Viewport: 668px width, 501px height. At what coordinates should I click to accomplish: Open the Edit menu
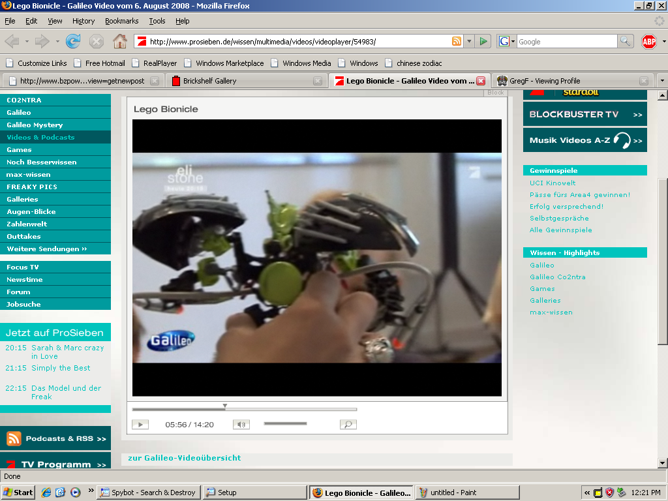point(31,21)
